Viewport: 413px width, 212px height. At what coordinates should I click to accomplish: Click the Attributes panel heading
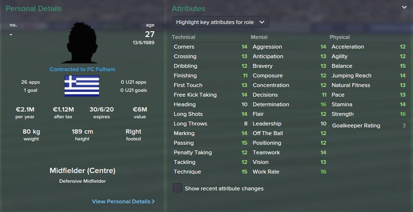coord(188,9)
